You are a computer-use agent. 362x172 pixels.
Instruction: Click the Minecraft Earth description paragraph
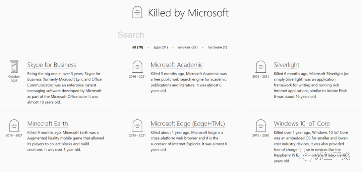pyautogui.click(x=66, y=141)
